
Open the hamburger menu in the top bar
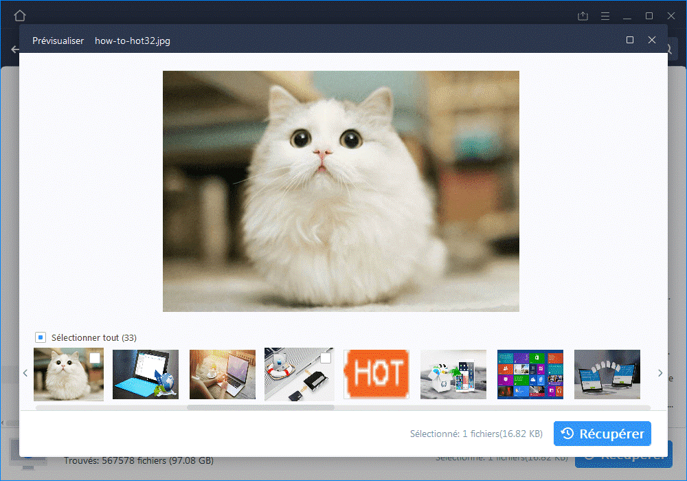[605, 16]
